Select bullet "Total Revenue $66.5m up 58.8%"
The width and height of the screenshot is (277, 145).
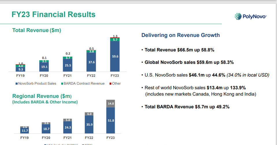179,50
